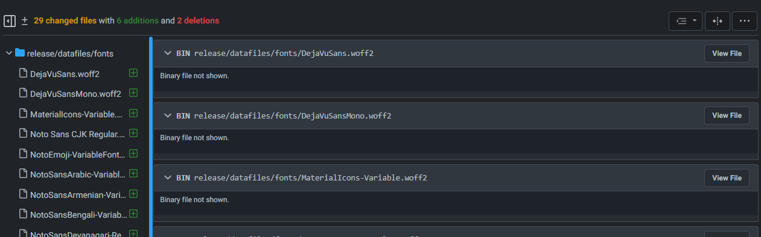Click the 29 changed files text
The image size is (761, 237).
[x=65, y=20]
